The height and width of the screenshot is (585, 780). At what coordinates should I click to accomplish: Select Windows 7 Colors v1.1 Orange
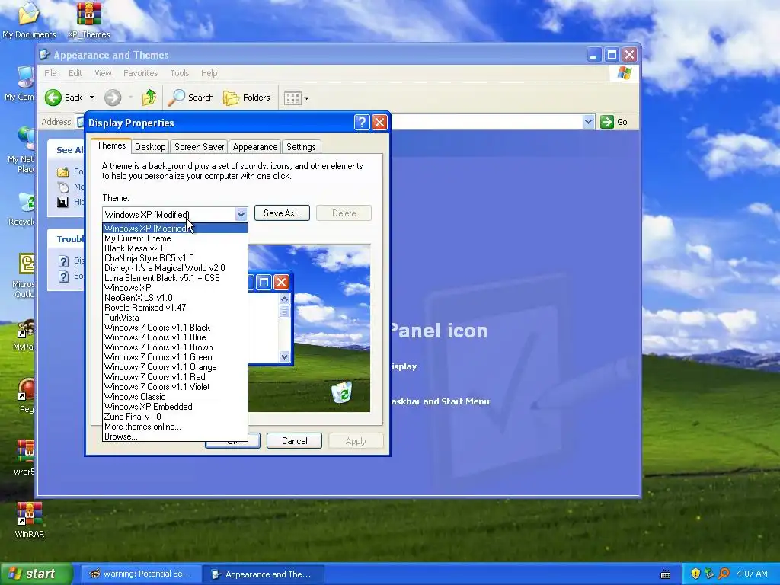(x=174, y=367)
